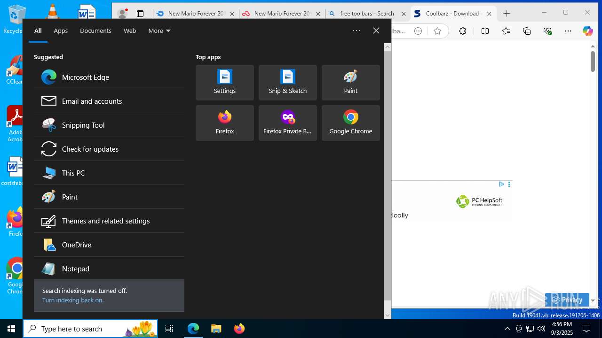Switch to the Web search tab
Viewport: 602px width, 338px height.
(x=130, y=31)
